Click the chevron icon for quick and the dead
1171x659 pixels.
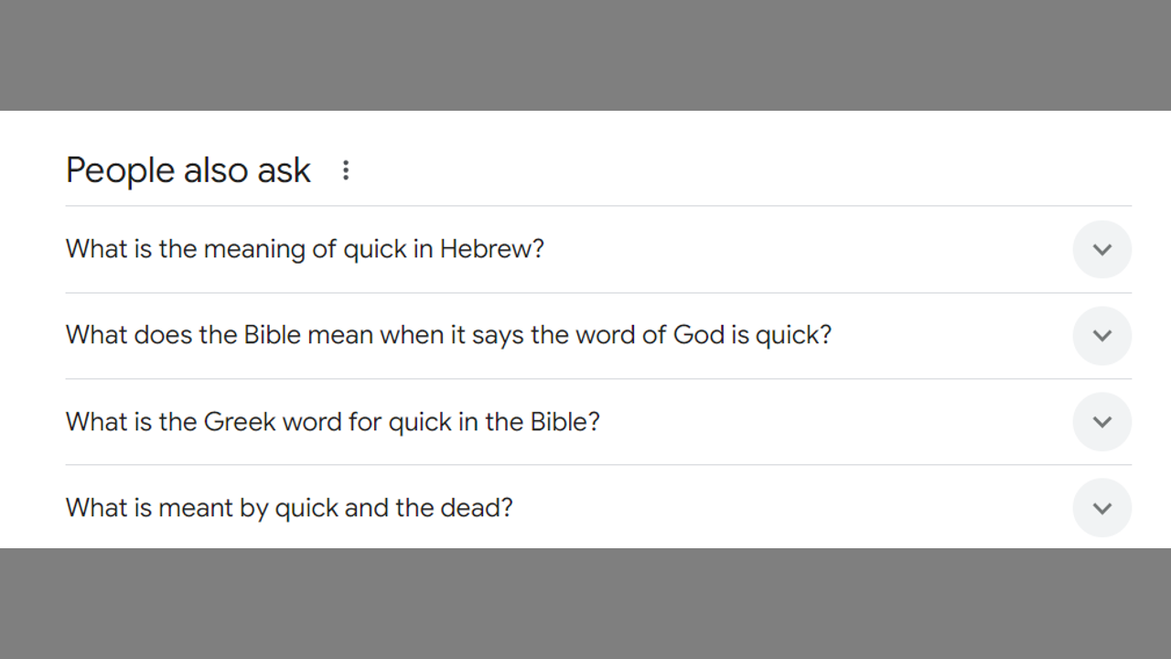click(x=1101, y=508)
